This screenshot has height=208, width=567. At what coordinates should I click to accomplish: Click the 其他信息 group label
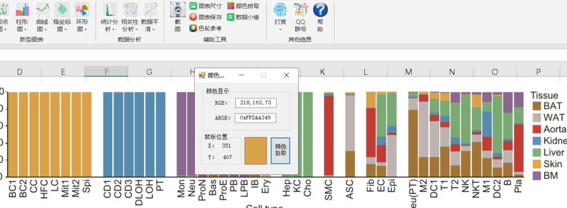(300, 39)
